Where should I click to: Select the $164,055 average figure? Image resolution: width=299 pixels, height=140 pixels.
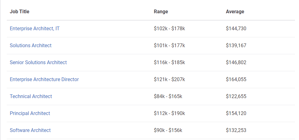coord(236,80)
